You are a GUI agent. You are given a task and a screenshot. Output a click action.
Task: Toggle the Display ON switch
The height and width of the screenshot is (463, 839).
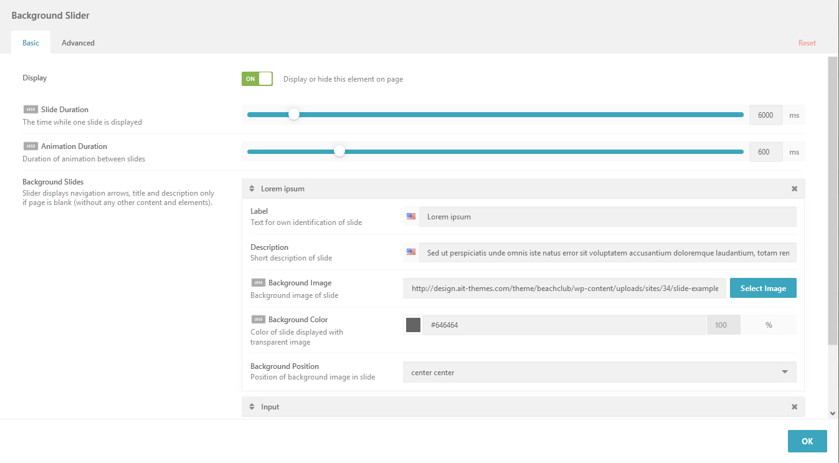point(257,79)
